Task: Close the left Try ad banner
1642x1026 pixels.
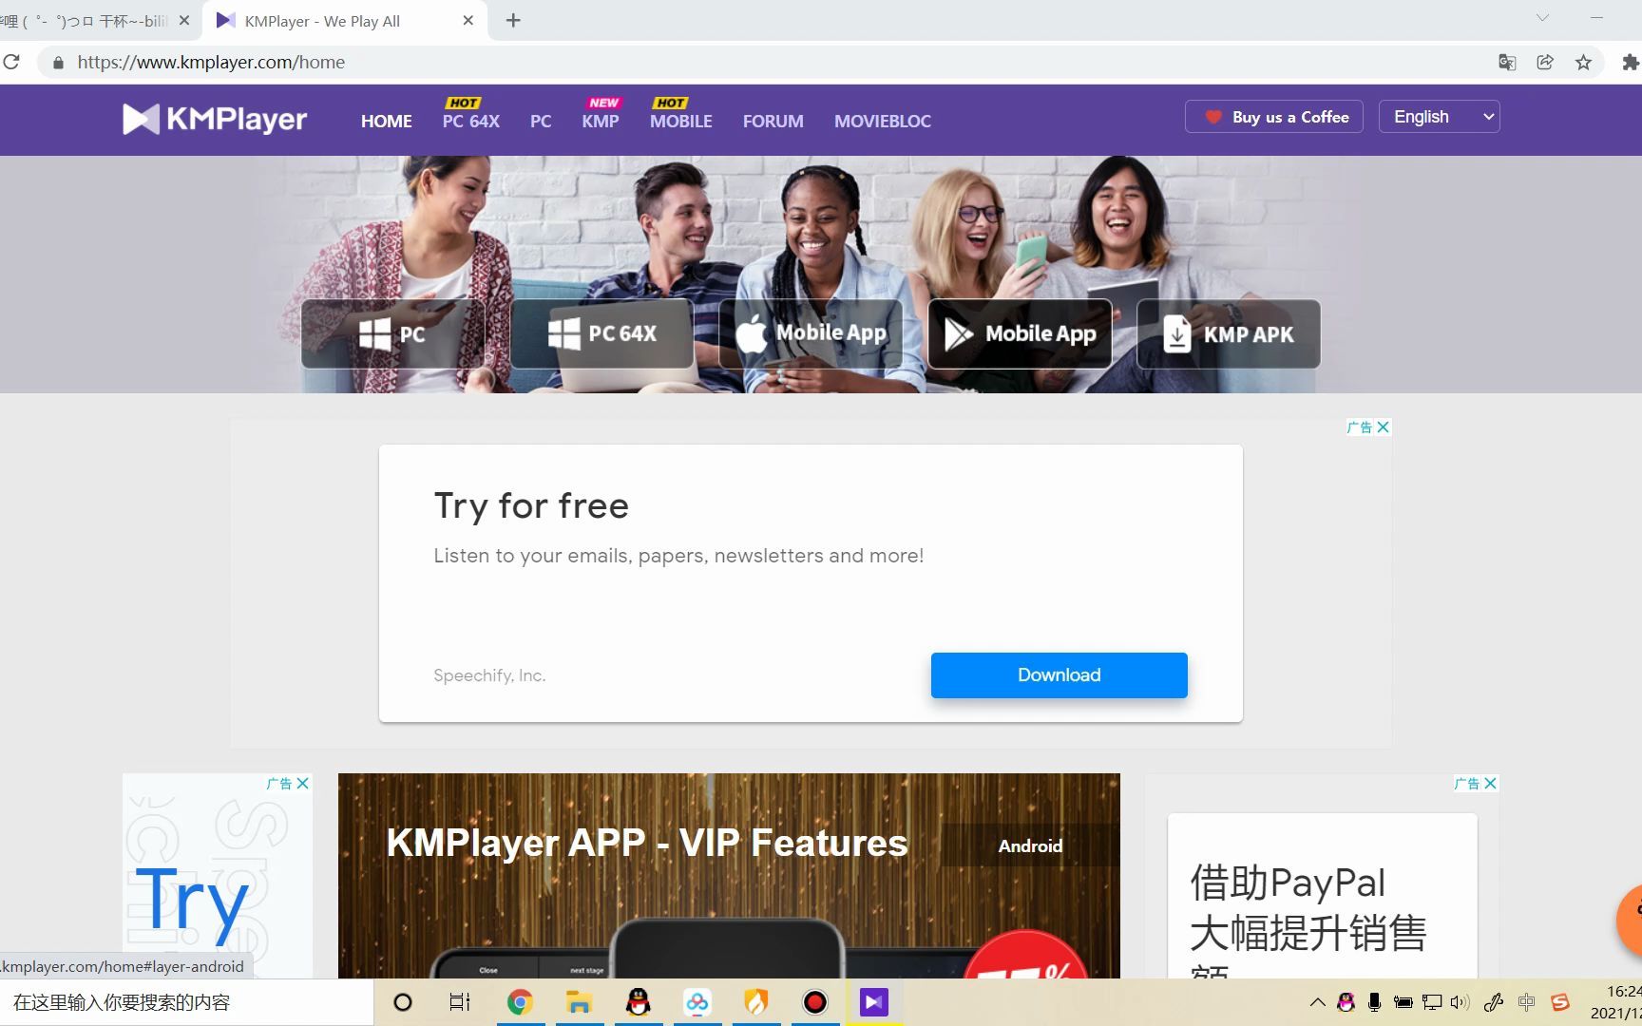Action: click(x=302, y=783)
